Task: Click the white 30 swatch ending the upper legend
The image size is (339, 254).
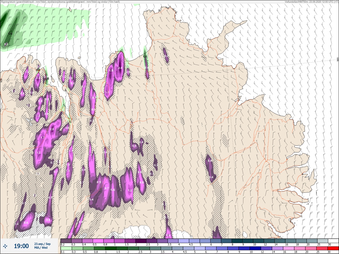Action: click(x=333, y=241)
